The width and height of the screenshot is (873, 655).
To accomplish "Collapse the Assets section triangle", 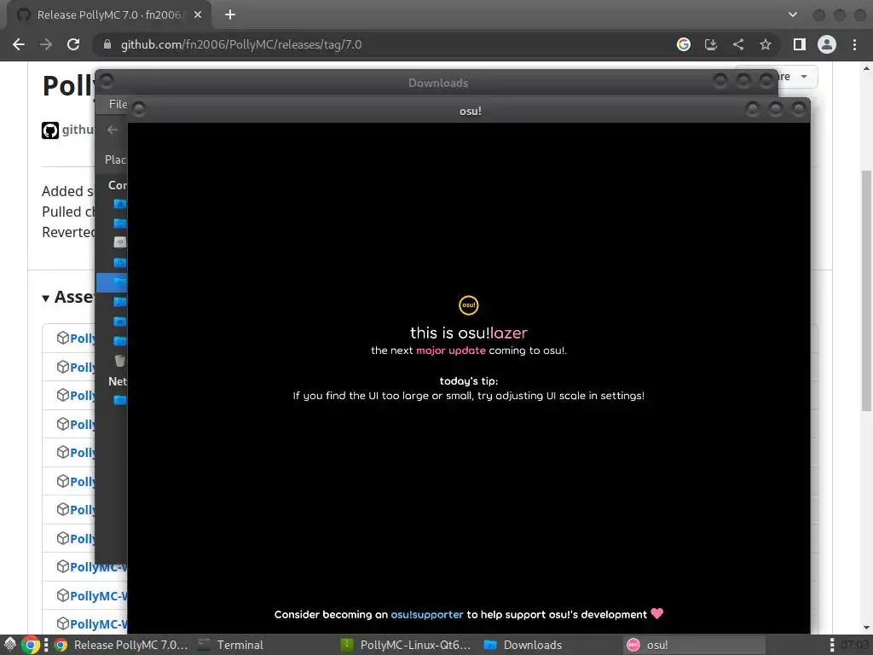I will coord(46,299).
